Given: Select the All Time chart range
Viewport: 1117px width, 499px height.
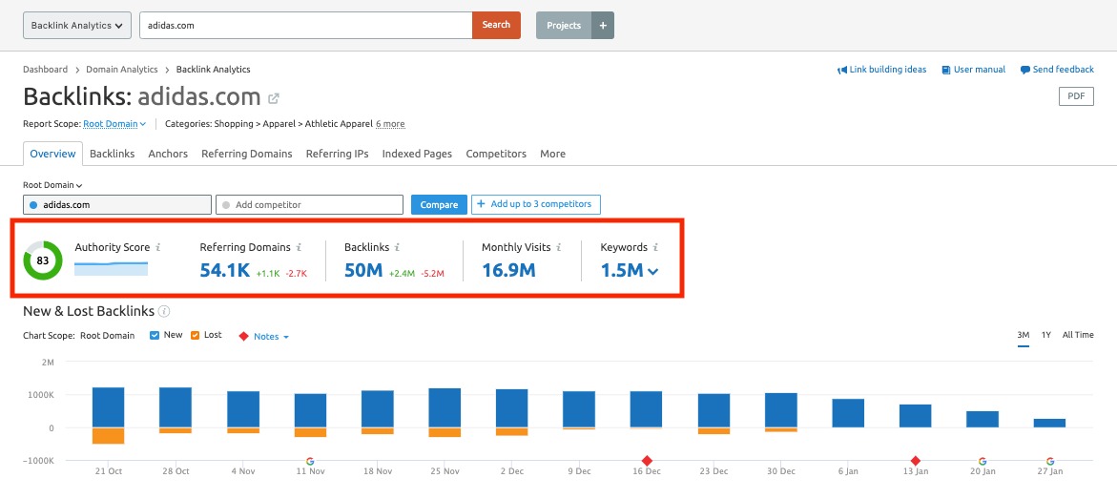Looking at the screenshot, I should 1078,335.
